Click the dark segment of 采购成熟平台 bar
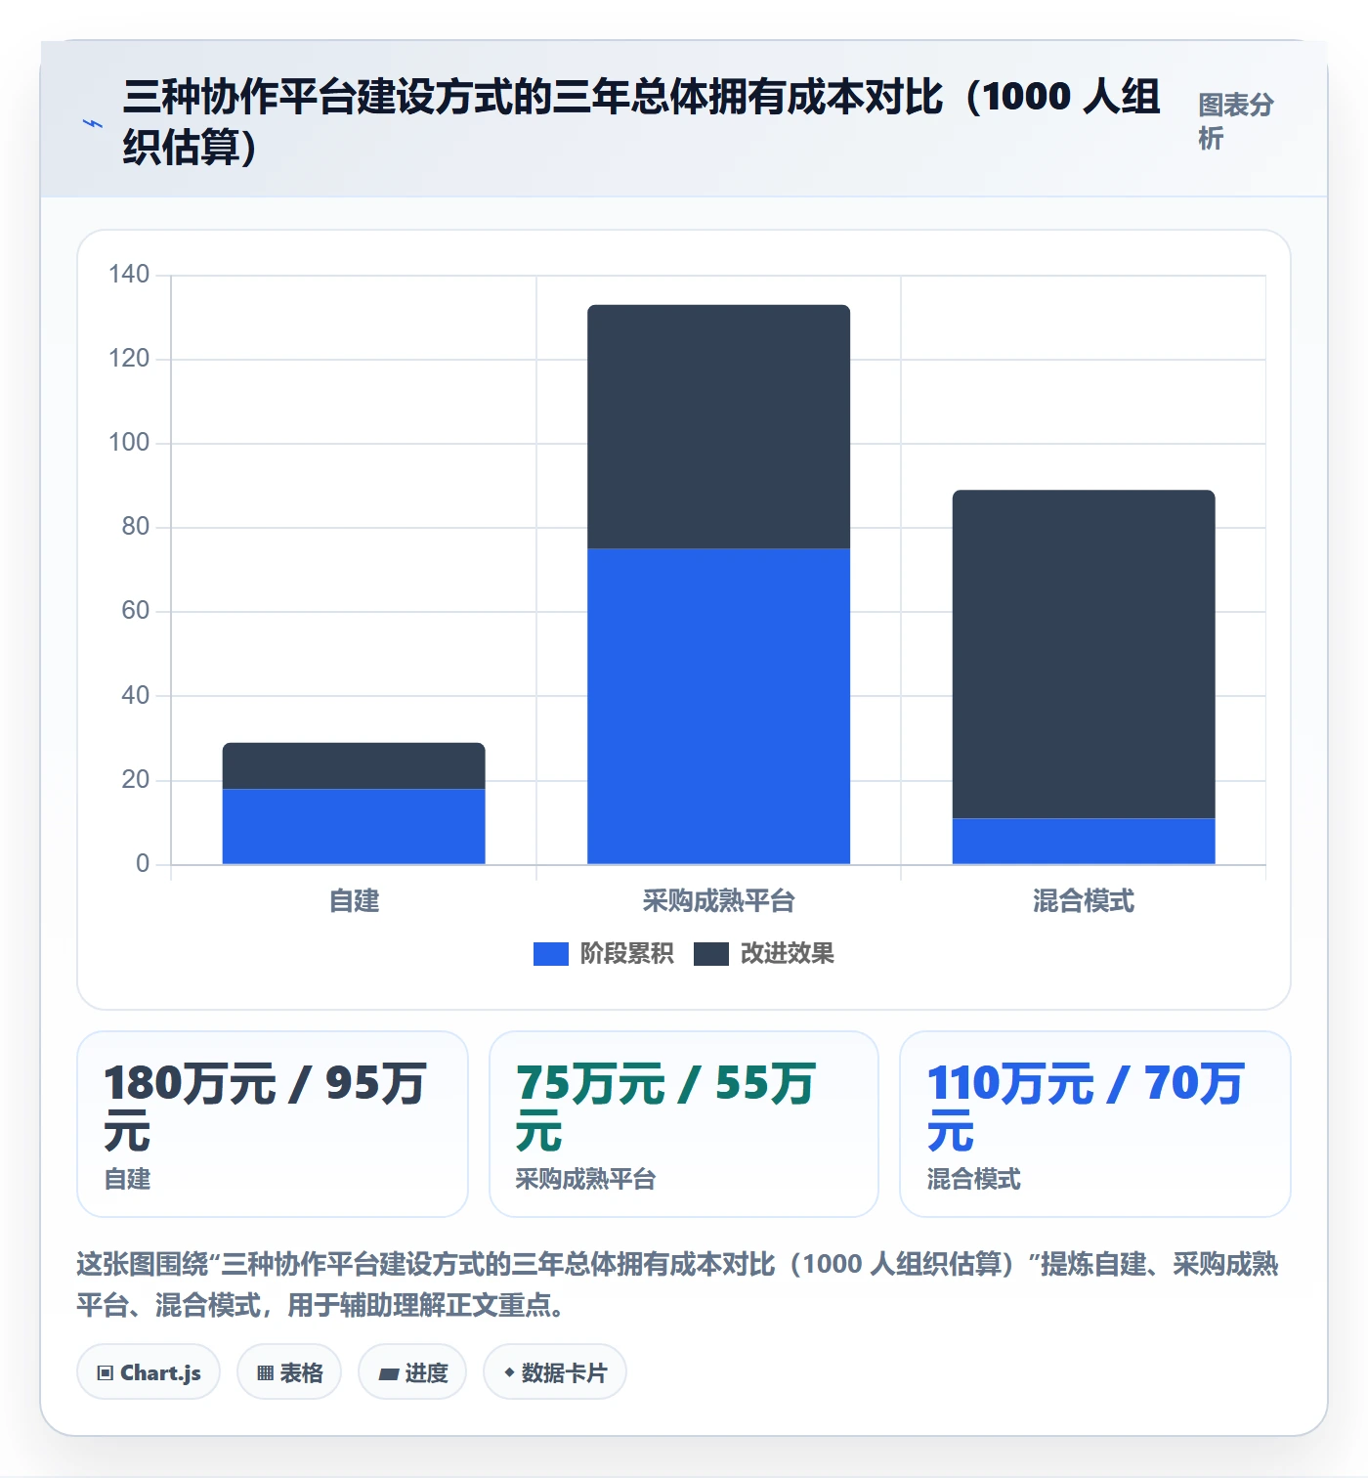Viewport: 1368px width, 1478px height. tap(718, 426)
